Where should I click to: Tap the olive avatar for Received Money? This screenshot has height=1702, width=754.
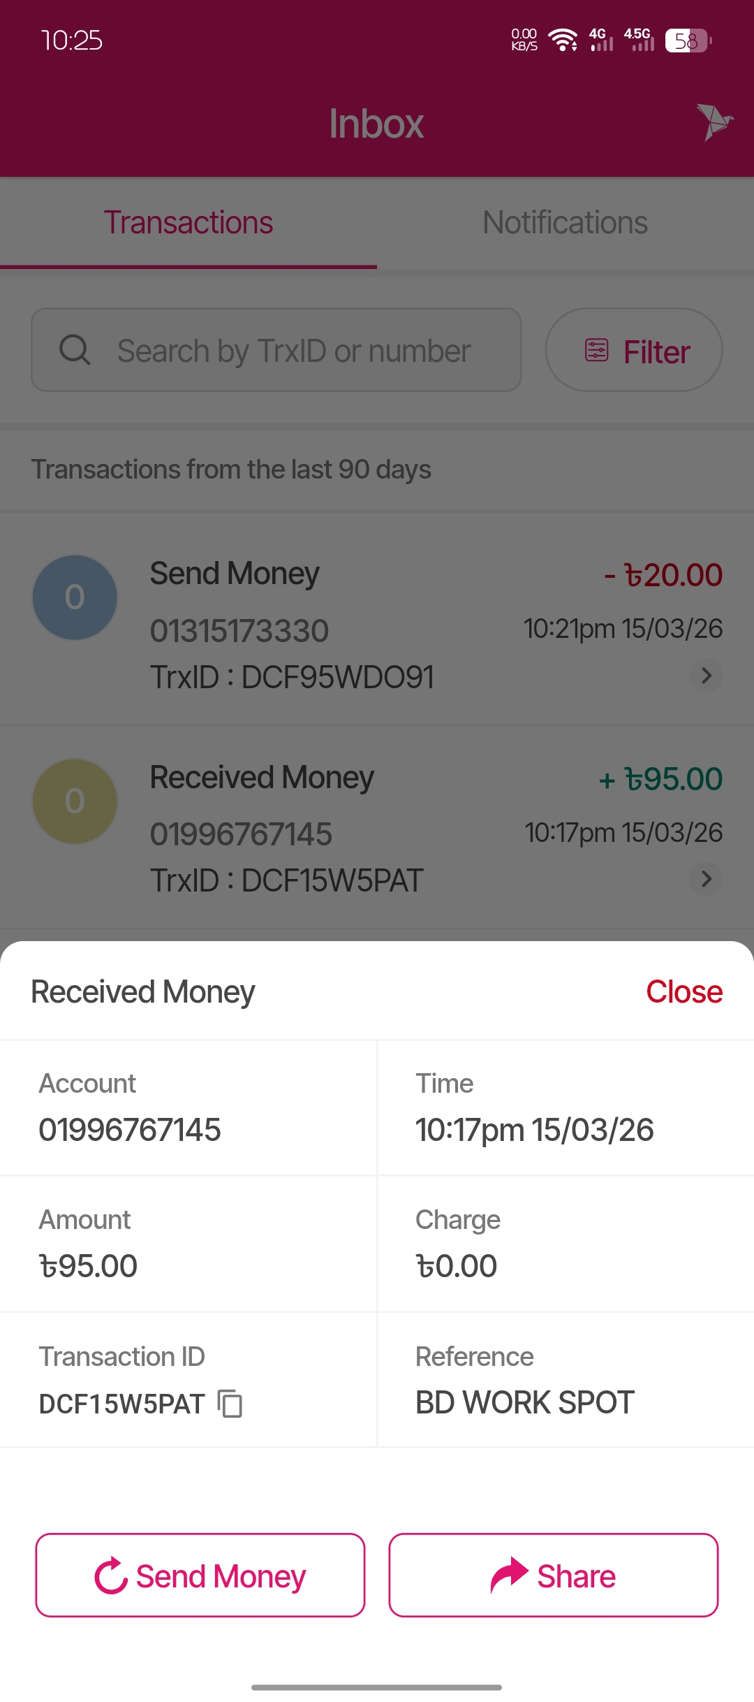click(x=75, y=801)
